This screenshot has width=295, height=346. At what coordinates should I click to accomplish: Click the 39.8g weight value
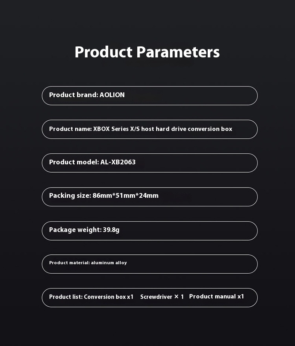(x=111, y=230)
